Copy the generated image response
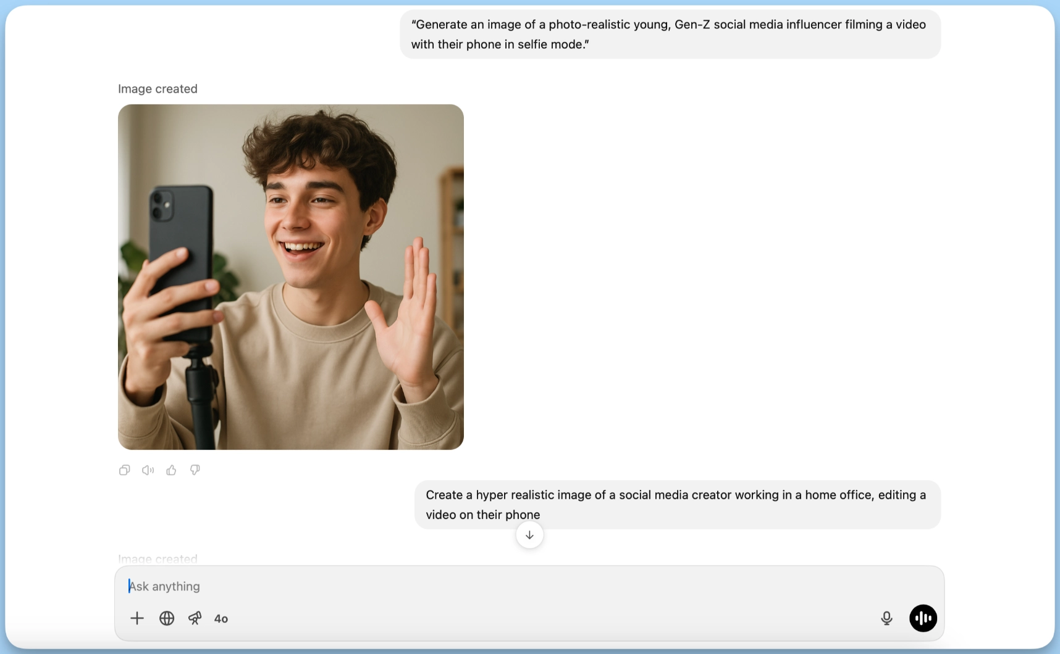Screen dimensions: 1060x654 (124, 470)
